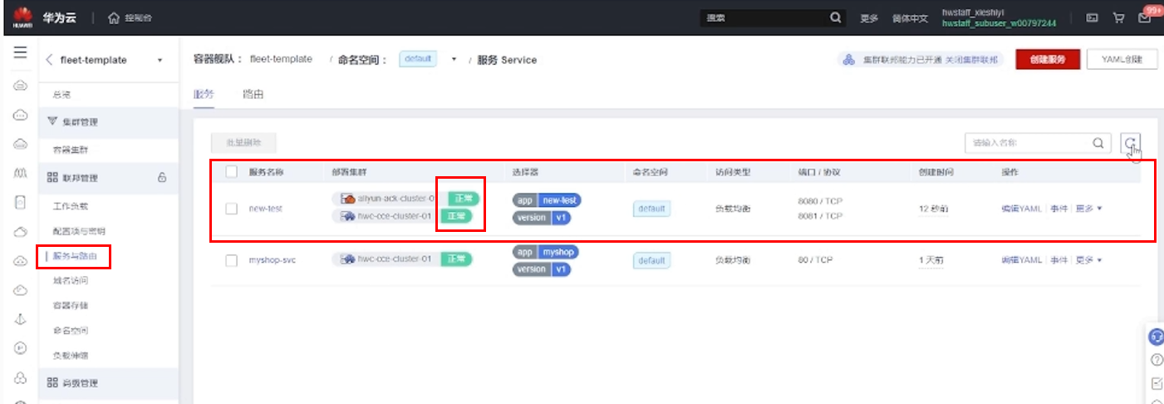
Task: Open the shopping cart icon in header
Action: point(1118,17)
